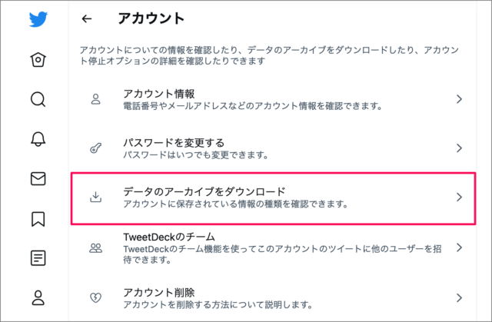Expand the TweetDeckのチーム chevron
The image size is (492, 322).
[x=459, y=247]
